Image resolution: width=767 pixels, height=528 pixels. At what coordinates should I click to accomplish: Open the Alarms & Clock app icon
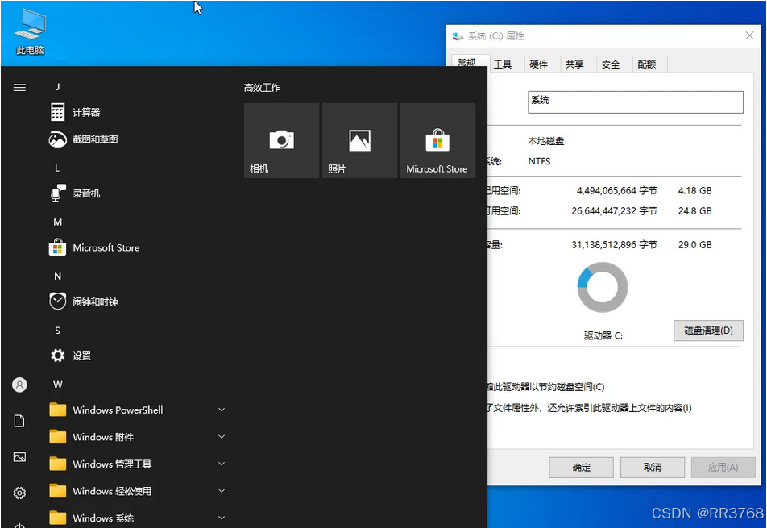[58, 301]
